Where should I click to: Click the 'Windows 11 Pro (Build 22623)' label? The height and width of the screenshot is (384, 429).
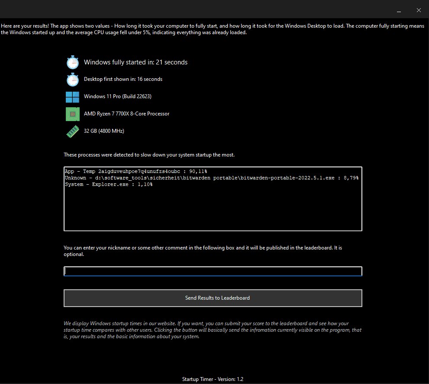118,96
